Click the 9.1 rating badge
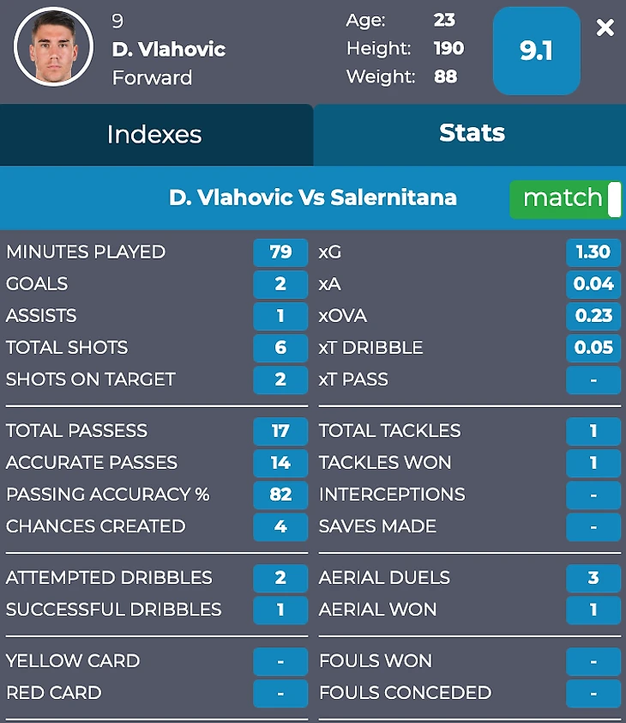This screenshot has height=723, width=626. [536, 51]
